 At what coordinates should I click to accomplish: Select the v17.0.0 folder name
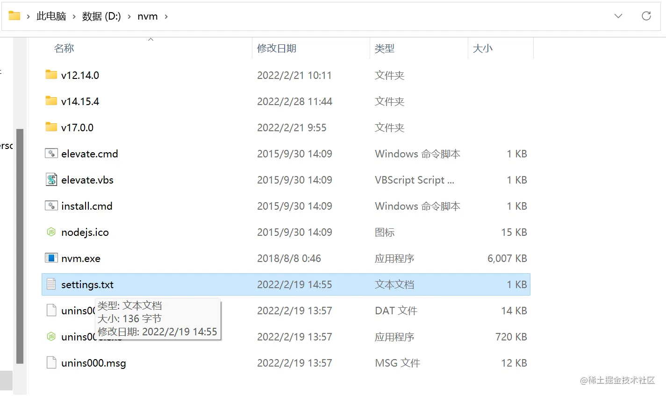click(x=77, y=127)
